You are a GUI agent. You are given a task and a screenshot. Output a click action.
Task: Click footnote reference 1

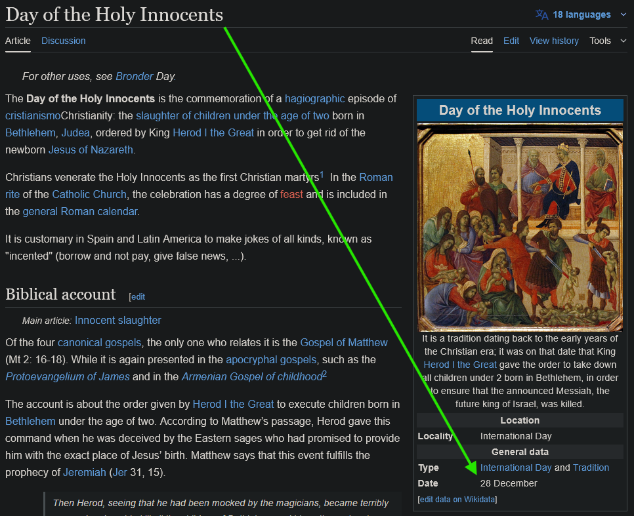coord(322,174)
